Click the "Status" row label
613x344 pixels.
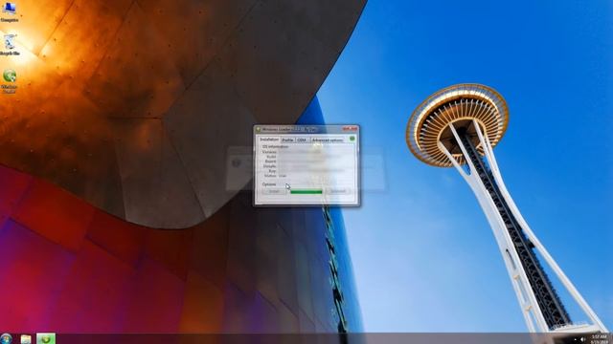270,176
